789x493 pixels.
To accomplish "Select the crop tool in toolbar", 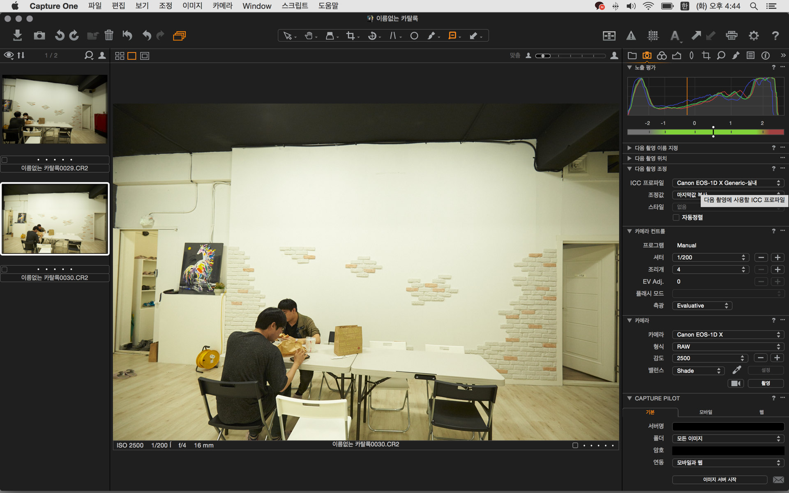I will (351, 36).
